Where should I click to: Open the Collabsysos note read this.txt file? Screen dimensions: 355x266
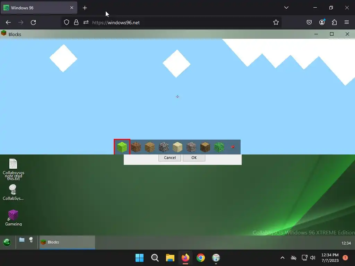(x=14, y=169)
